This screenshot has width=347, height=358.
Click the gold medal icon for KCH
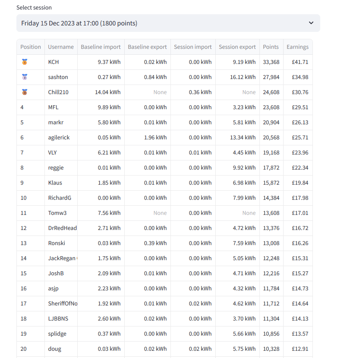click(x=25, y=62)
